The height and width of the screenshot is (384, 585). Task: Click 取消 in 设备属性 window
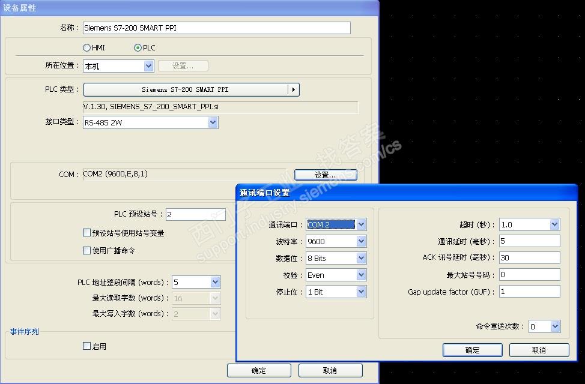pos(330,370)
